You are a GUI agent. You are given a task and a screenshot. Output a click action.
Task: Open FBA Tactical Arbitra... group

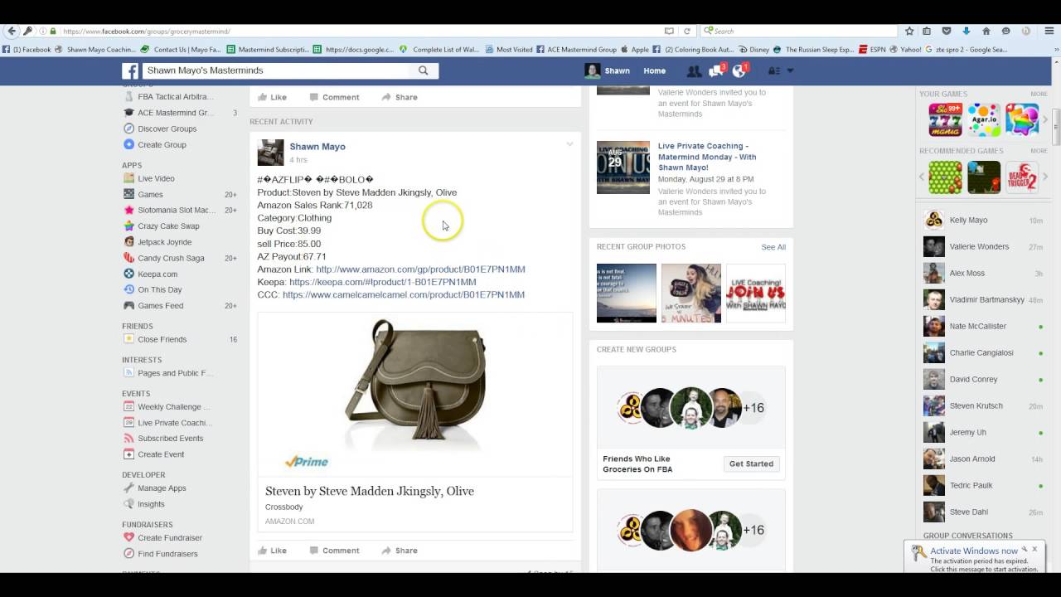(x=168, y=97)
